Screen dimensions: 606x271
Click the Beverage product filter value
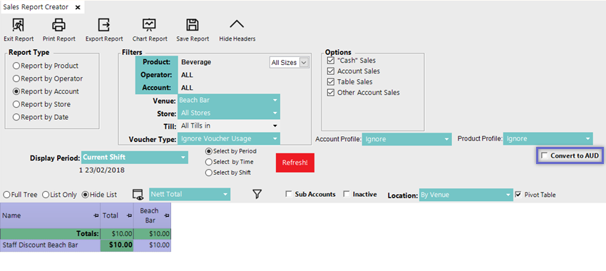pyautogui.click(x=196, y=62)
